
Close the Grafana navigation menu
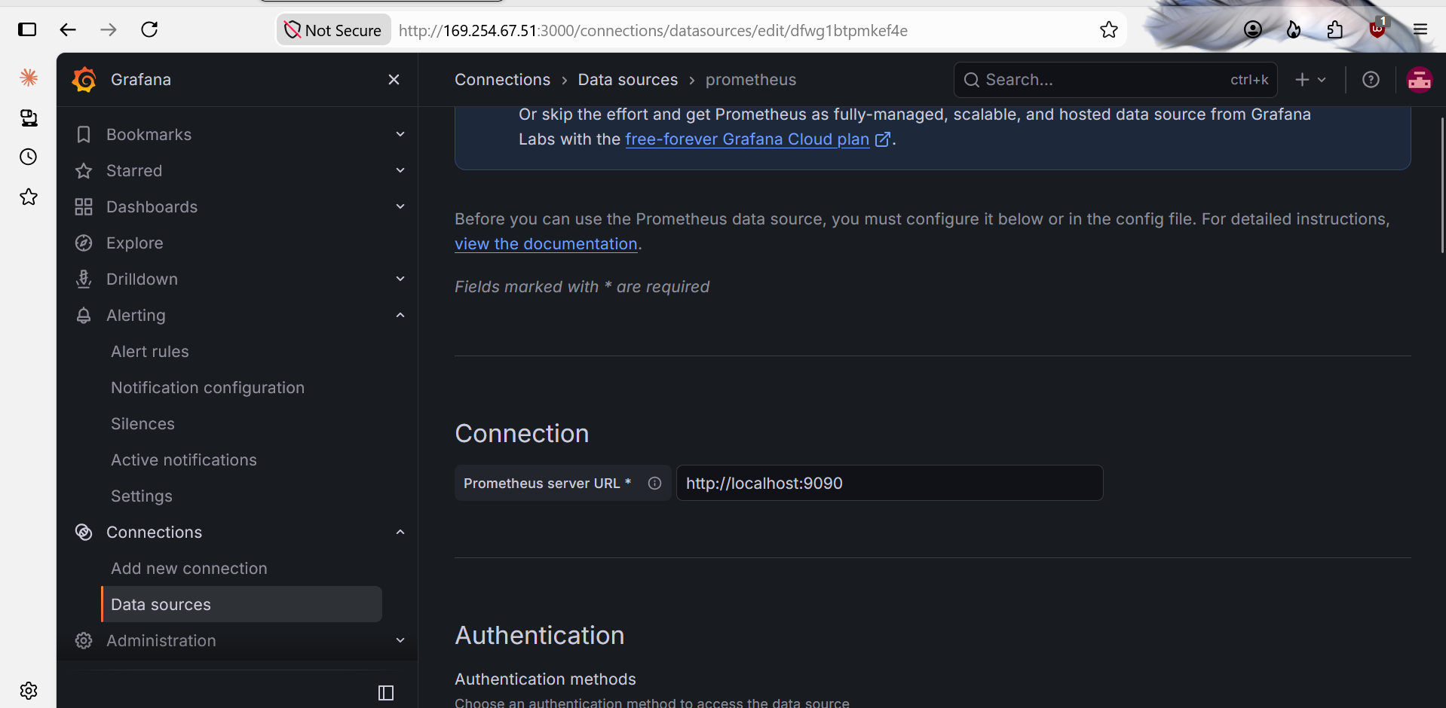click(394, 80)
